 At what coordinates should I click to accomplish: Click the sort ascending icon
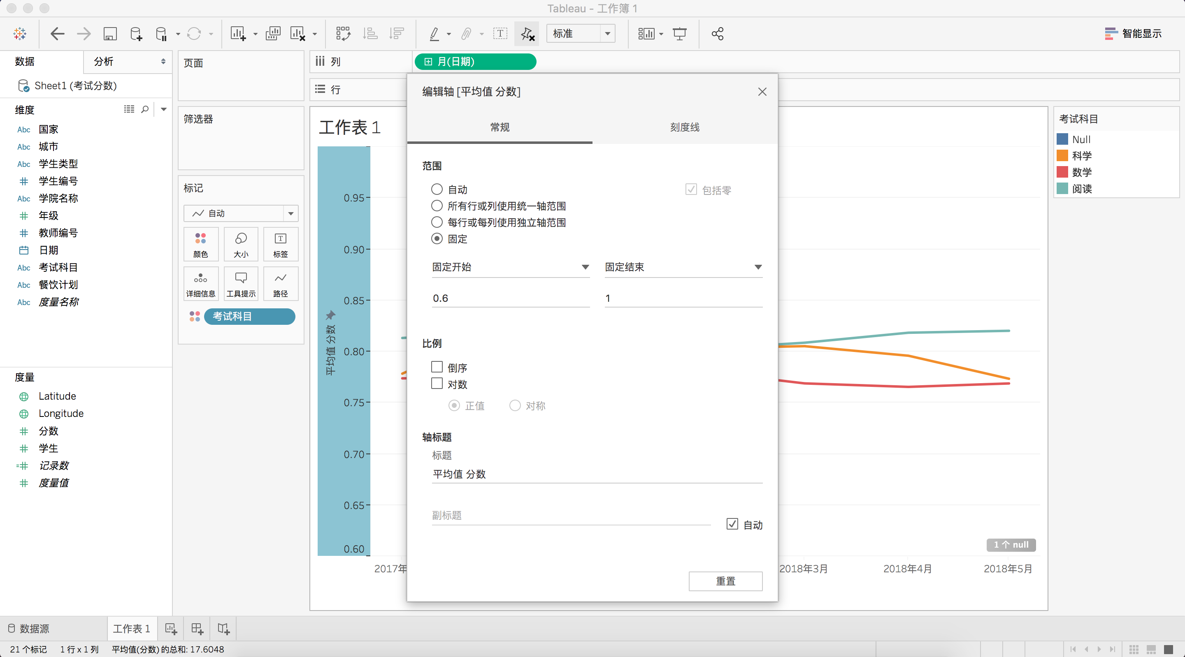[370, 34]
